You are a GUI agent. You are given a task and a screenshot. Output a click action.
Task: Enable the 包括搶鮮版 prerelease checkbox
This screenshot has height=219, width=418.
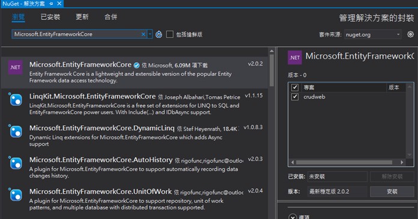(x=170, y=34)
